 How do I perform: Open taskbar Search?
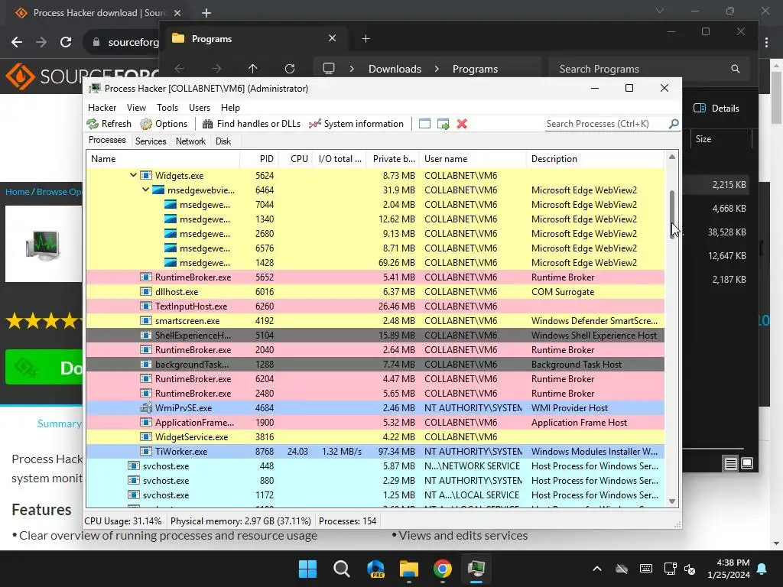click(x=342, y=569)
